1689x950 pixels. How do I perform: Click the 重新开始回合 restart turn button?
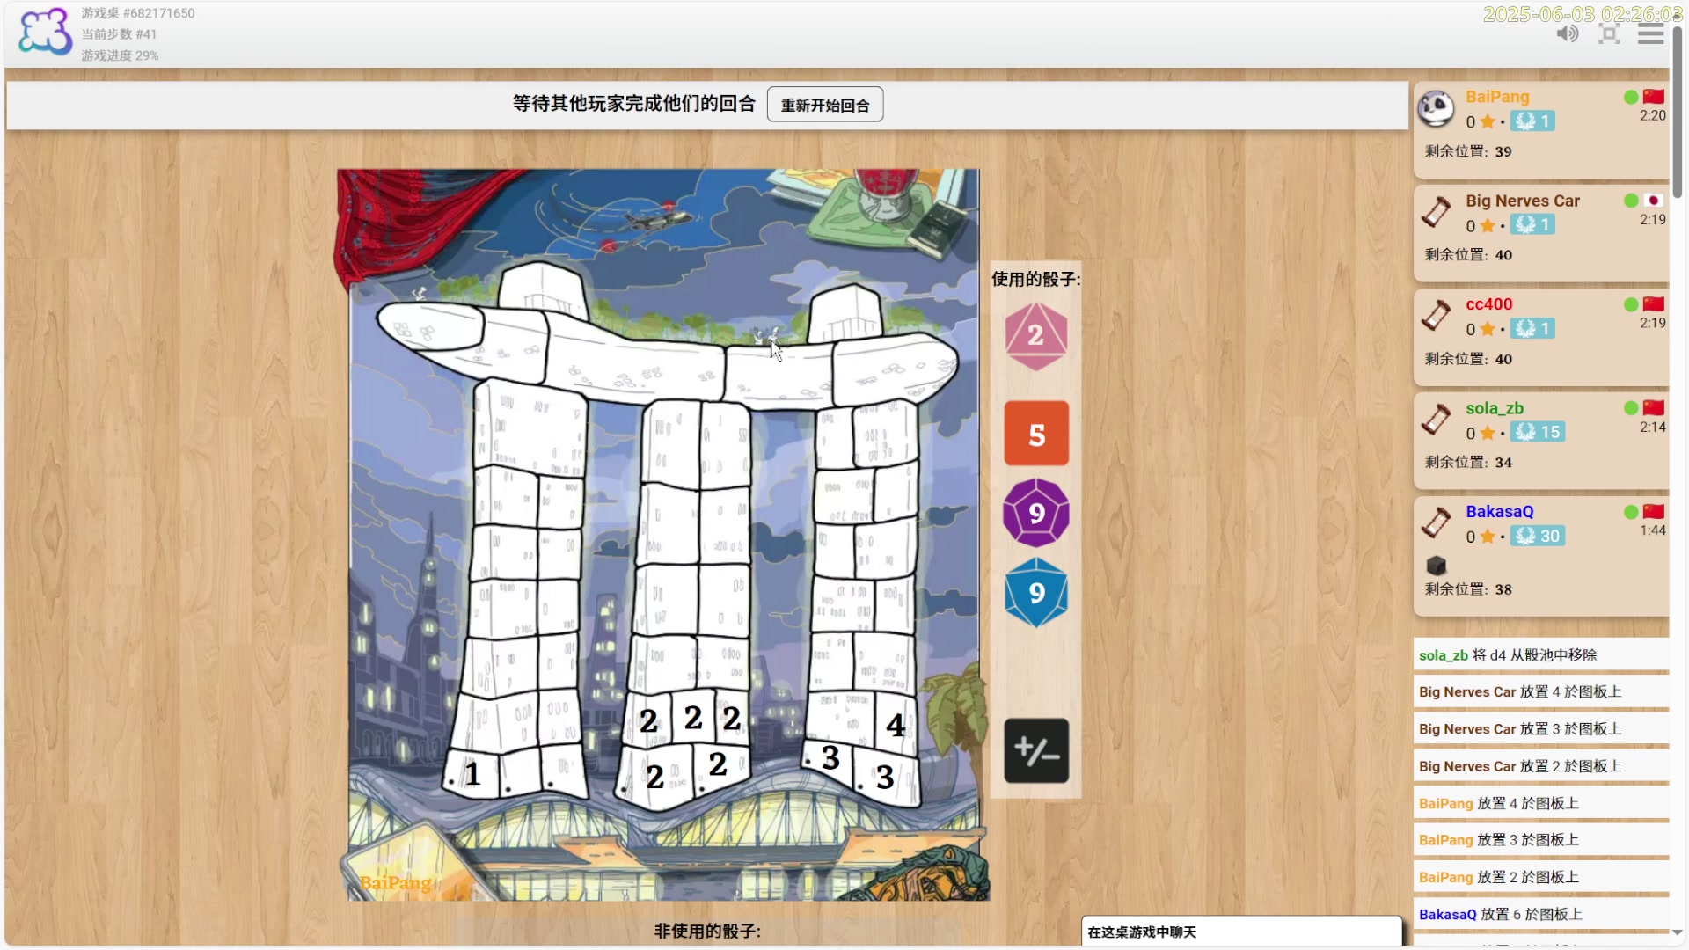824,105
